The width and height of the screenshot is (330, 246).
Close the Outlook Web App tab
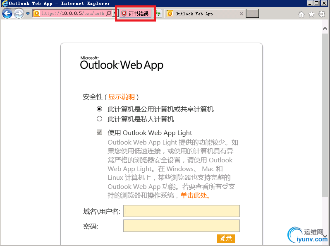(x=242, y=14)
